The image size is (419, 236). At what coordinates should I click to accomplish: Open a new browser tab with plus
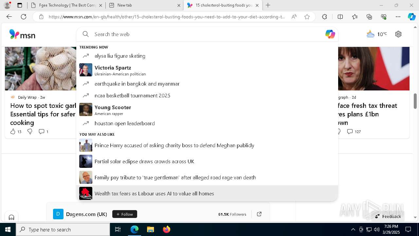tap(268, 5)
